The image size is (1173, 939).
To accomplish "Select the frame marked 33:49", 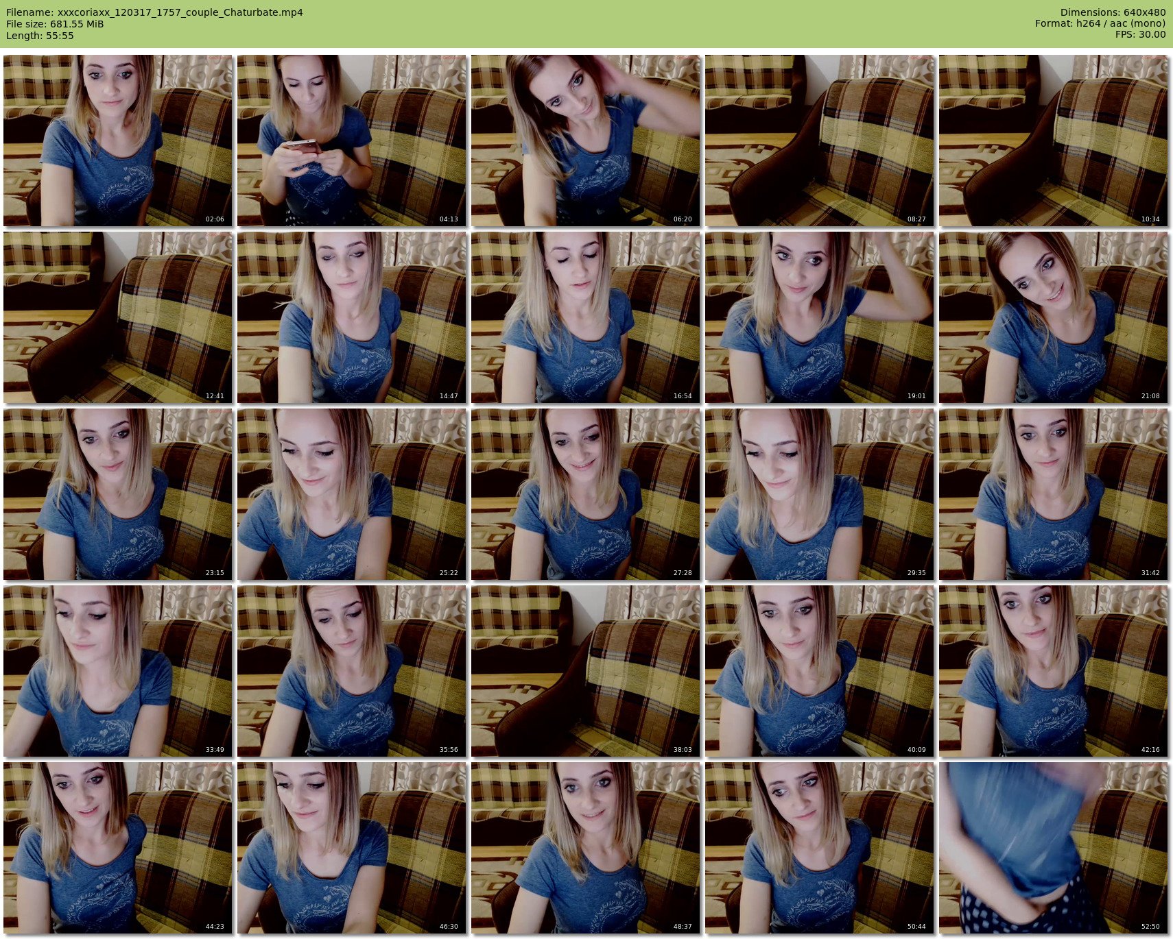I will pos(117,671).
